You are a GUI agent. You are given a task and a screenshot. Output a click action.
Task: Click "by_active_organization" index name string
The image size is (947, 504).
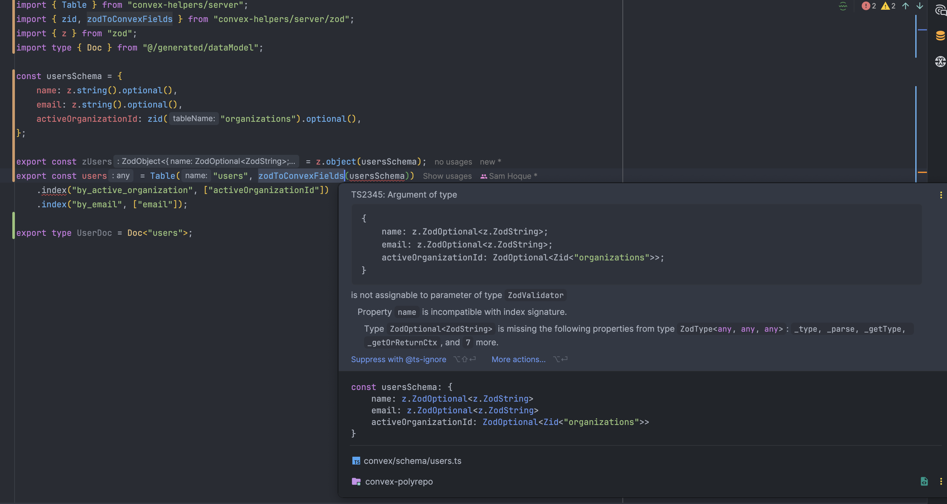click(x=132, y=190)
